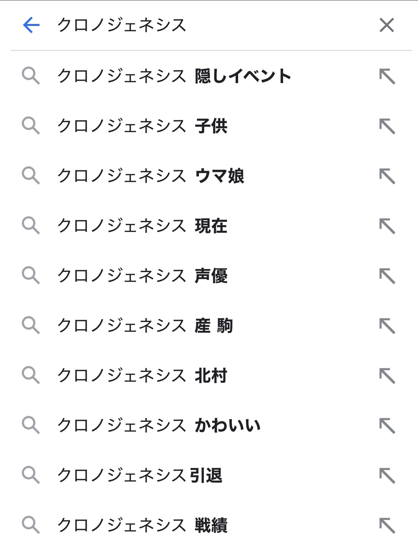Screen dimensions: 418x547
Task: Open suggestion クロノジェネシス ウマ娘
Action: [151, 176]
